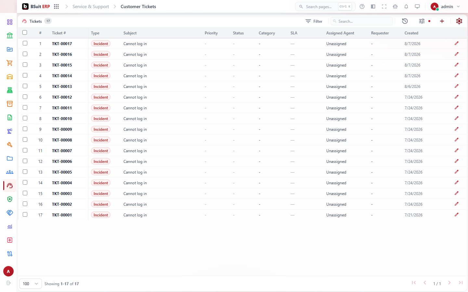Check the box for ticket TKT-00014
468x292 pixels.
point(25,75)
